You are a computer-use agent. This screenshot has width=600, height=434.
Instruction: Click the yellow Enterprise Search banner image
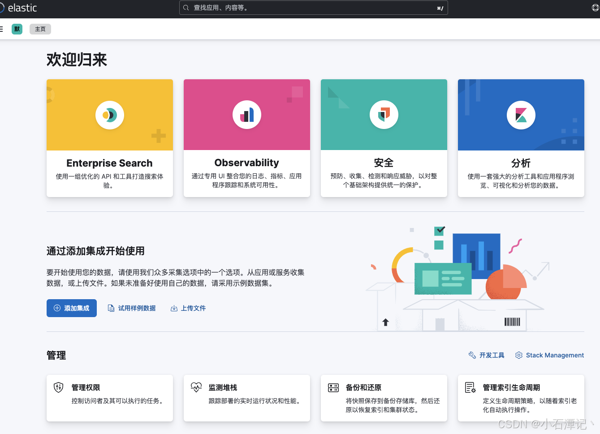point(110,115)
